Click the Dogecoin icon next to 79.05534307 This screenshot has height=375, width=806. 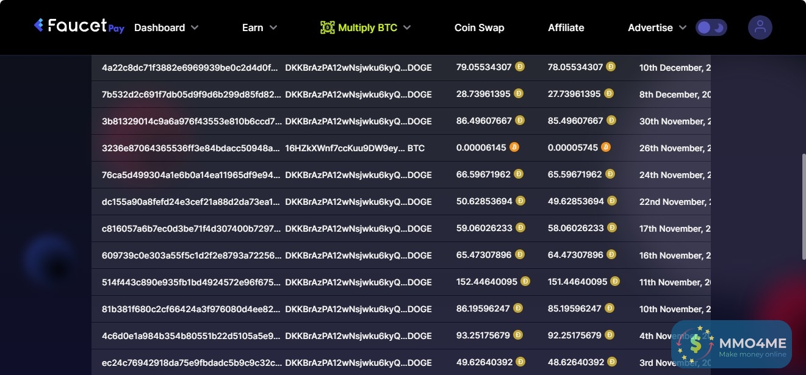520,67
